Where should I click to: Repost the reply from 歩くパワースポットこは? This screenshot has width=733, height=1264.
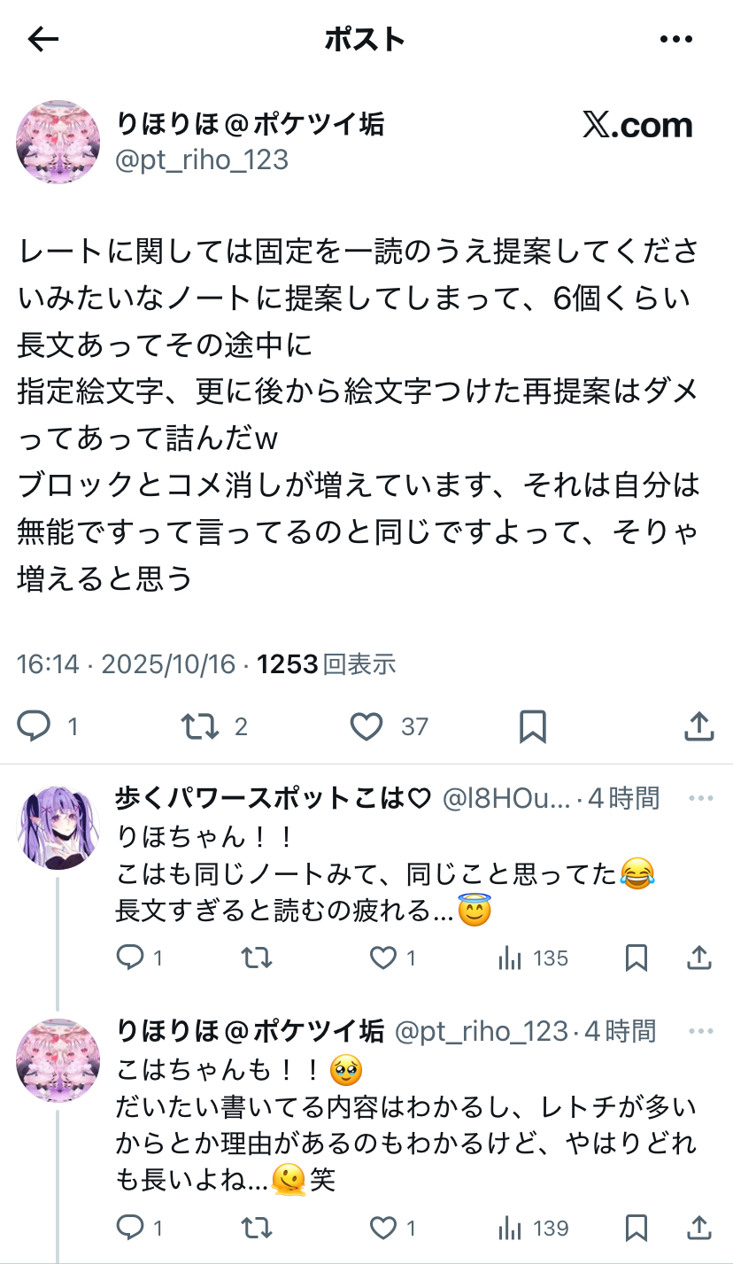click(257, 958)
